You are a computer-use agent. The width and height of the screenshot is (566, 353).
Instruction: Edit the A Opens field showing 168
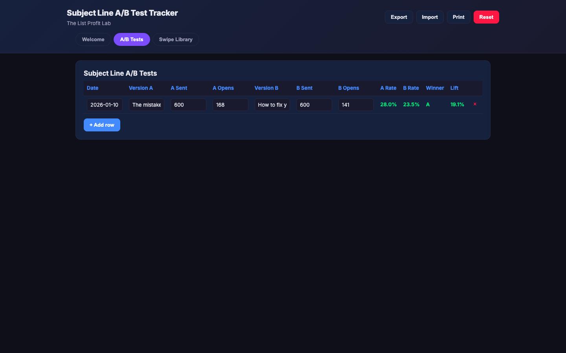230,105
